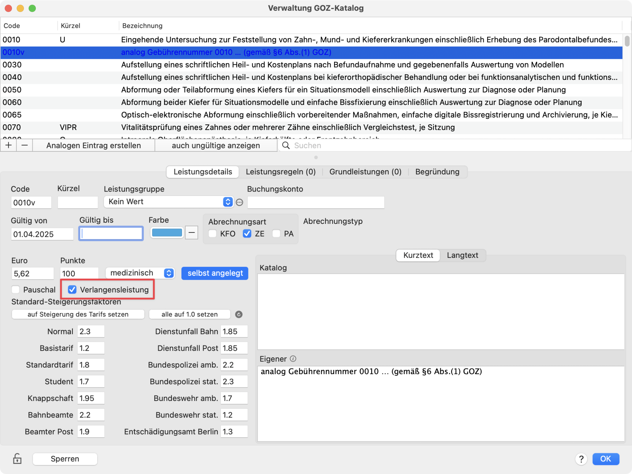Open the Leistungsgruppe dropdown
Screen dimensions: 632x474
pyautogui.click(x=168, y=202)
